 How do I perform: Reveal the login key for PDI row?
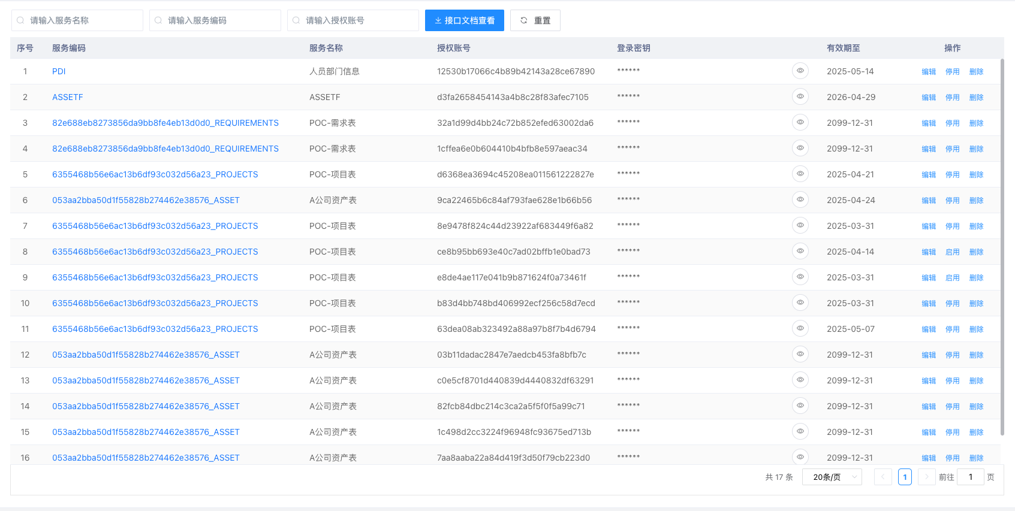tap(800, 71)
